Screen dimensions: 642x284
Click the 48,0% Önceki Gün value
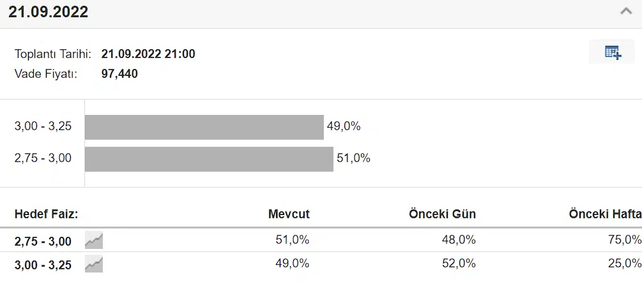pos(459,240)
